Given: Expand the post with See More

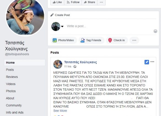Looking at the screenshot, I should [x=60, y=111].
